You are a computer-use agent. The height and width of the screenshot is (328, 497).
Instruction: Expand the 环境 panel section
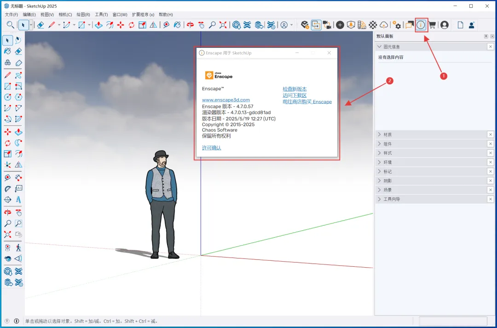point(379,162)
